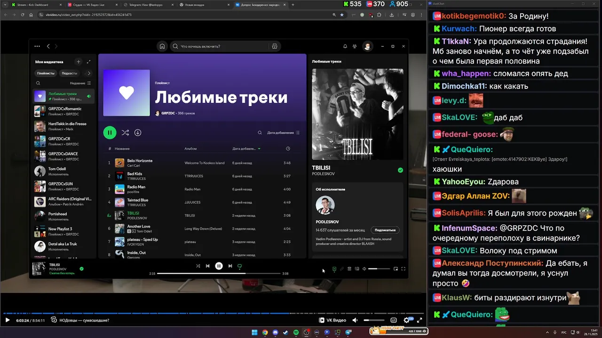This screenshot has width=602, height=338.
Task: Show more library filters chevron
Action: click(89, 73)
